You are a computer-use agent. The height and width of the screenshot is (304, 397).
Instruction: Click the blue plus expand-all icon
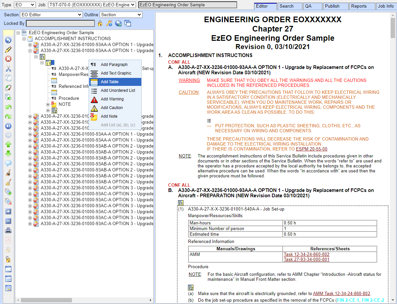[x=8, y=212]
